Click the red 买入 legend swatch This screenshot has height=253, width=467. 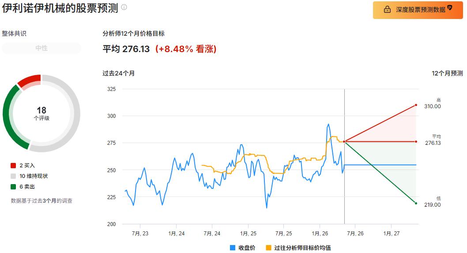click(x=13, y=166)
